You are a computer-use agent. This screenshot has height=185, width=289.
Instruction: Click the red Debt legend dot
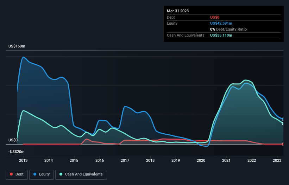pyautogui.click(x=11, y=174)
